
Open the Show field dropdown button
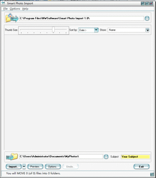pos(148,30)
